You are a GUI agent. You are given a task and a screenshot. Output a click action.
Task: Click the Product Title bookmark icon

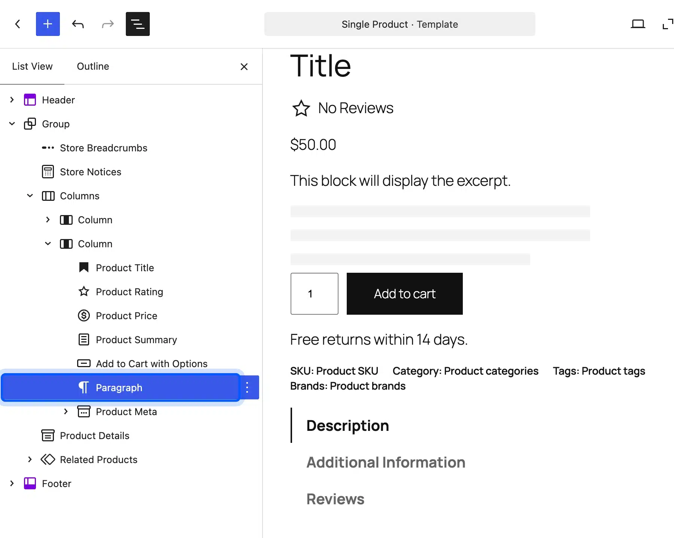(84, 268)
